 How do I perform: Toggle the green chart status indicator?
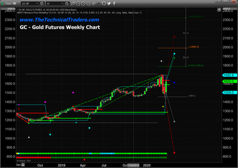pos(3,4)
